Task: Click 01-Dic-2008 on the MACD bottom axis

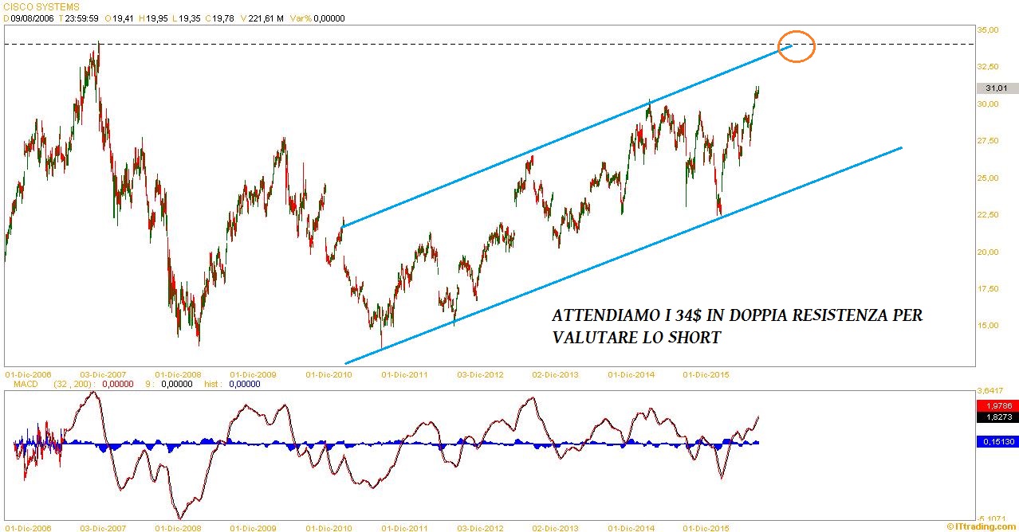Action: point(178,527)
